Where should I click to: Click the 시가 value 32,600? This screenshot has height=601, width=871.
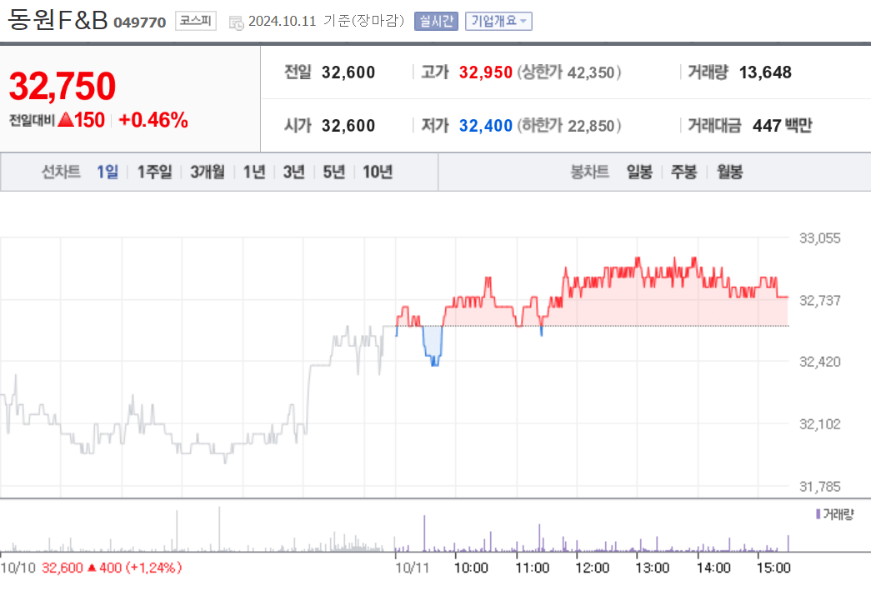point(348,126)
